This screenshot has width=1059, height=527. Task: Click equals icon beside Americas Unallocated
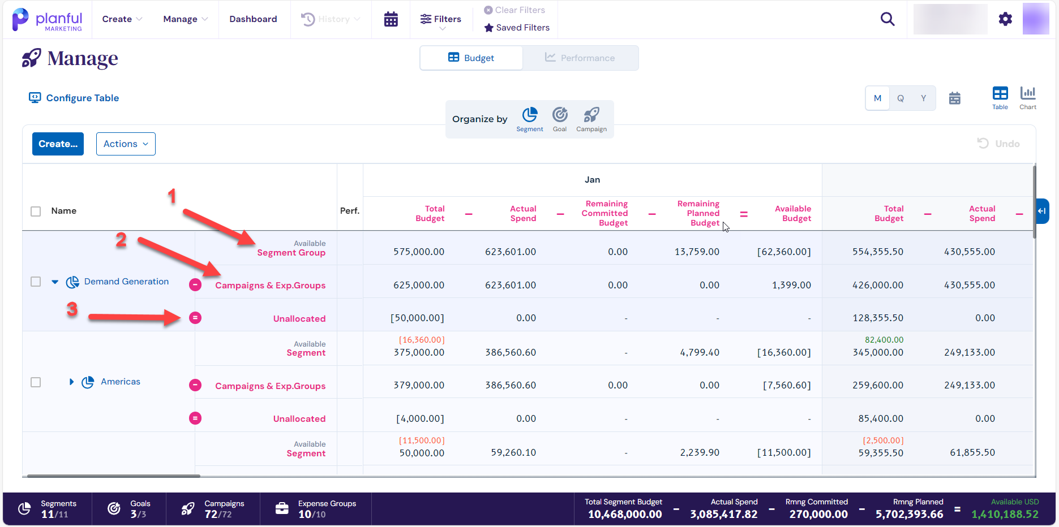tap(195, 418)
